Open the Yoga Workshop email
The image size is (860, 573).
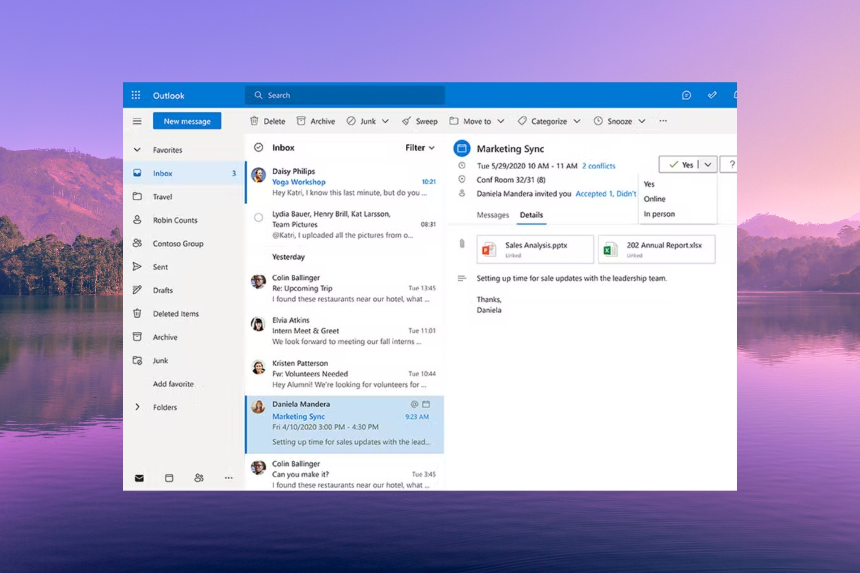click(344, 182)
